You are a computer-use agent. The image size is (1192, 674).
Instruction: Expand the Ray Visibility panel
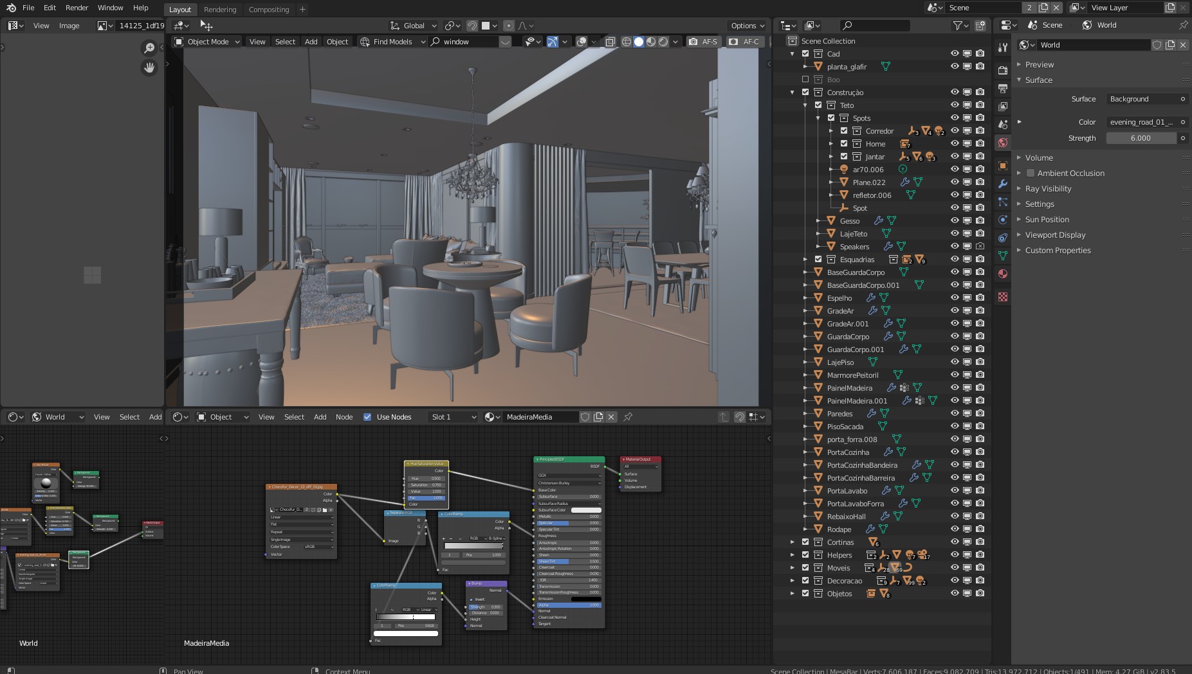click(x=1048, y=189)
